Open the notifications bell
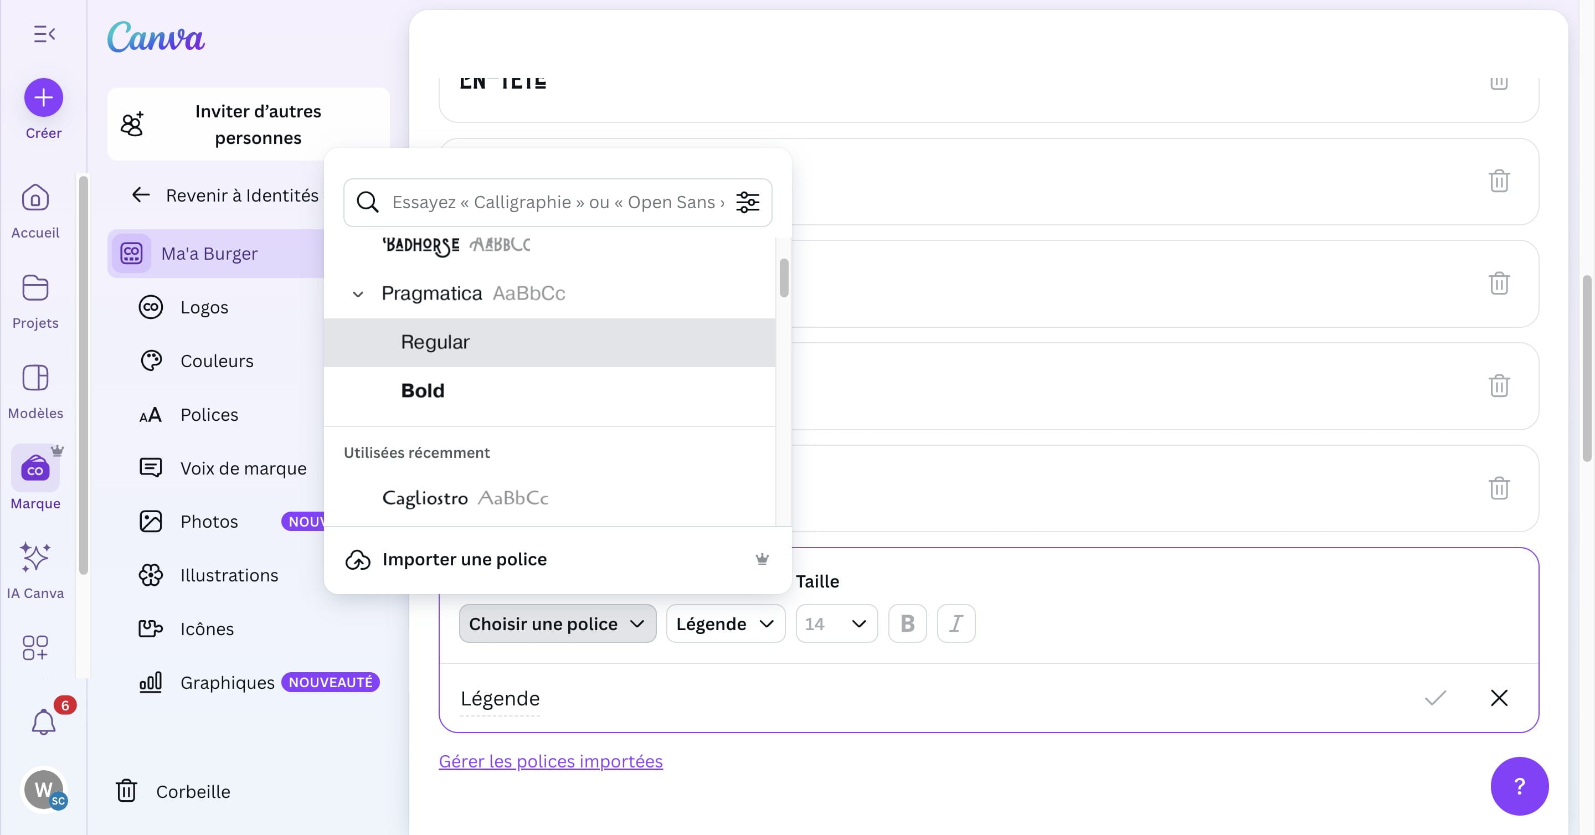The width and height of the screenshot is (1595, 835). [43, 721]
